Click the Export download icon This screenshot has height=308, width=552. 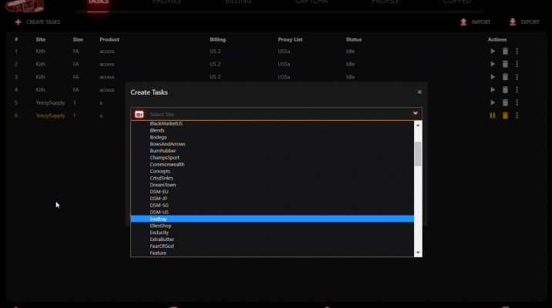click(513, 22)
